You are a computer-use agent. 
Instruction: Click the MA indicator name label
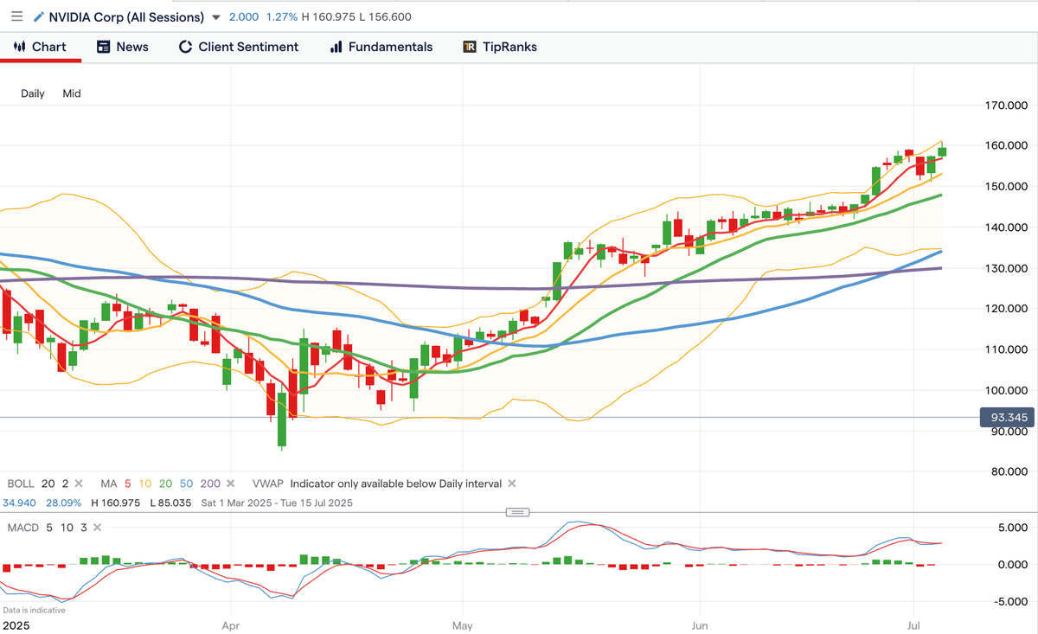click(x=108, y=484)
